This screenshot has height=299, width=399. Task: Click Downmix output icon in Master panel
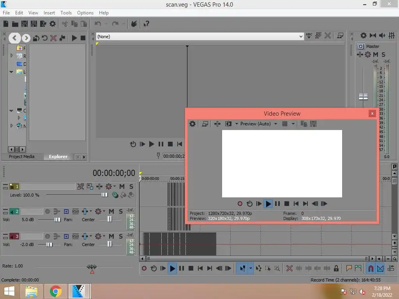[x=373, y=35]
